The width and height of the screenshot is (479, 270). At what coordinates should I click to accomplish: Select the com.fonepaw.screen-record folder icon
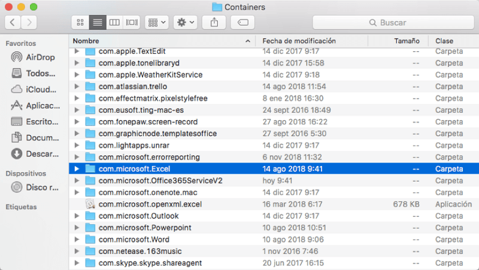click(x=90, y=122)
